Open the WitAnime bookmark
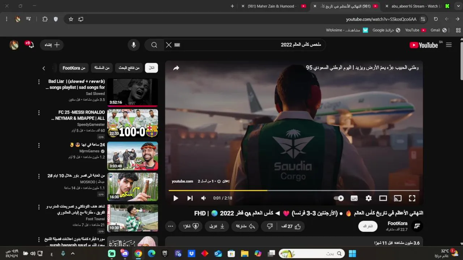The width and height of the screenshot is (463, 260). pos(347,30)
